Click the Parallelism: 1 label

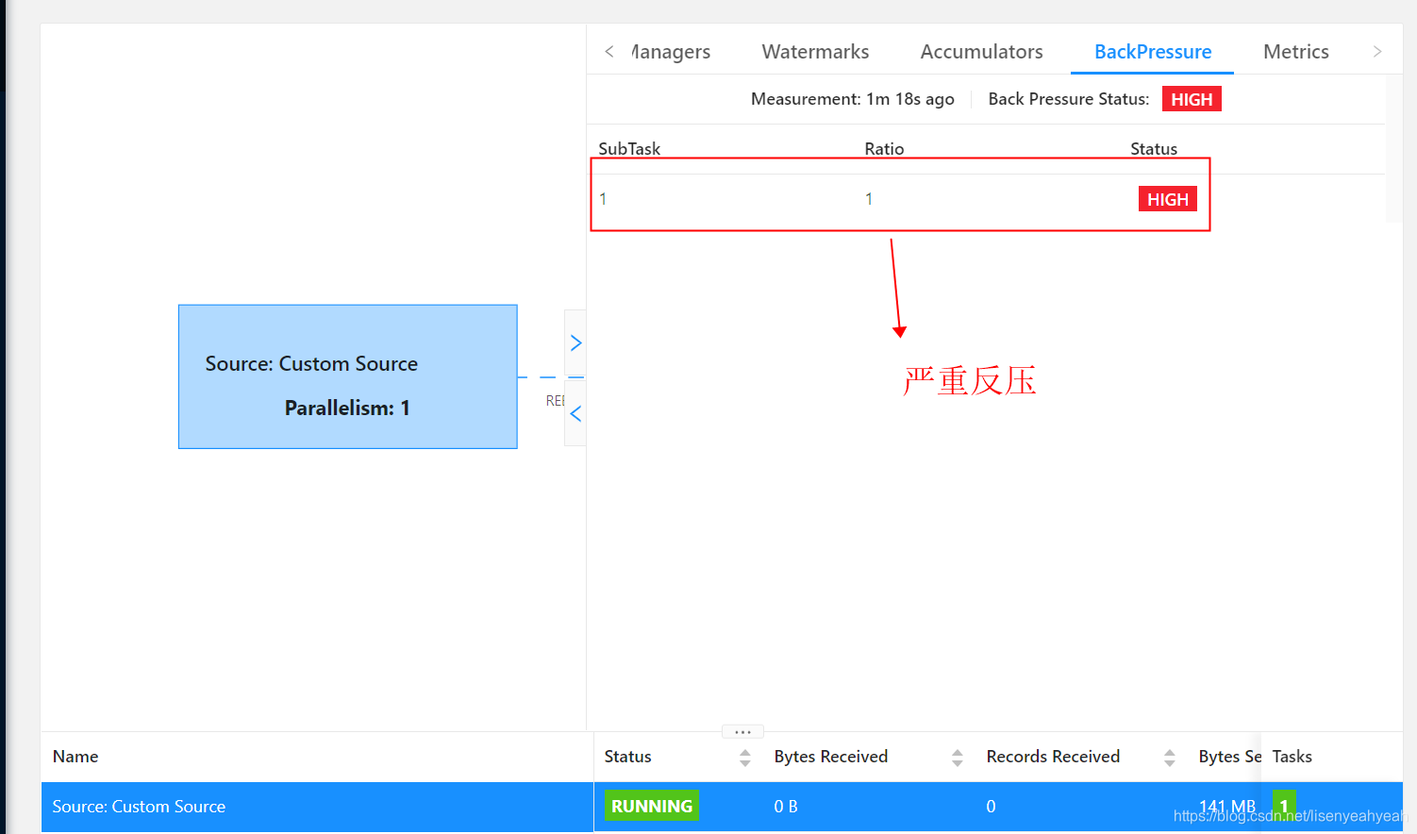347,408
